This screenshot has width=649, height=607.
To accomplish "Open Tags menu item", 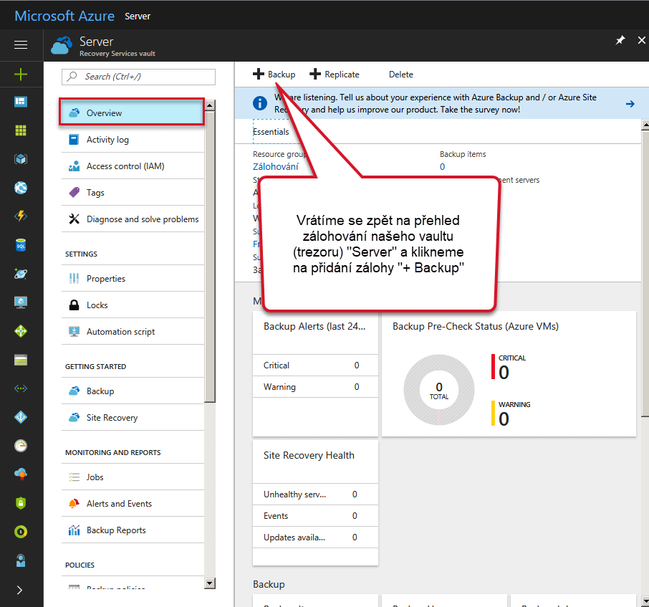I will [133, 193].
